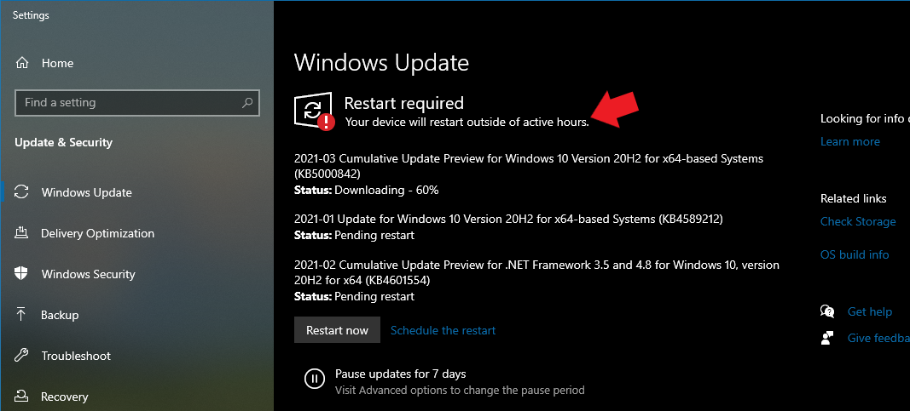Click the Recovery icon in the sidebar
The height and width of the screenshot is (411, 910).
point(21,397)
